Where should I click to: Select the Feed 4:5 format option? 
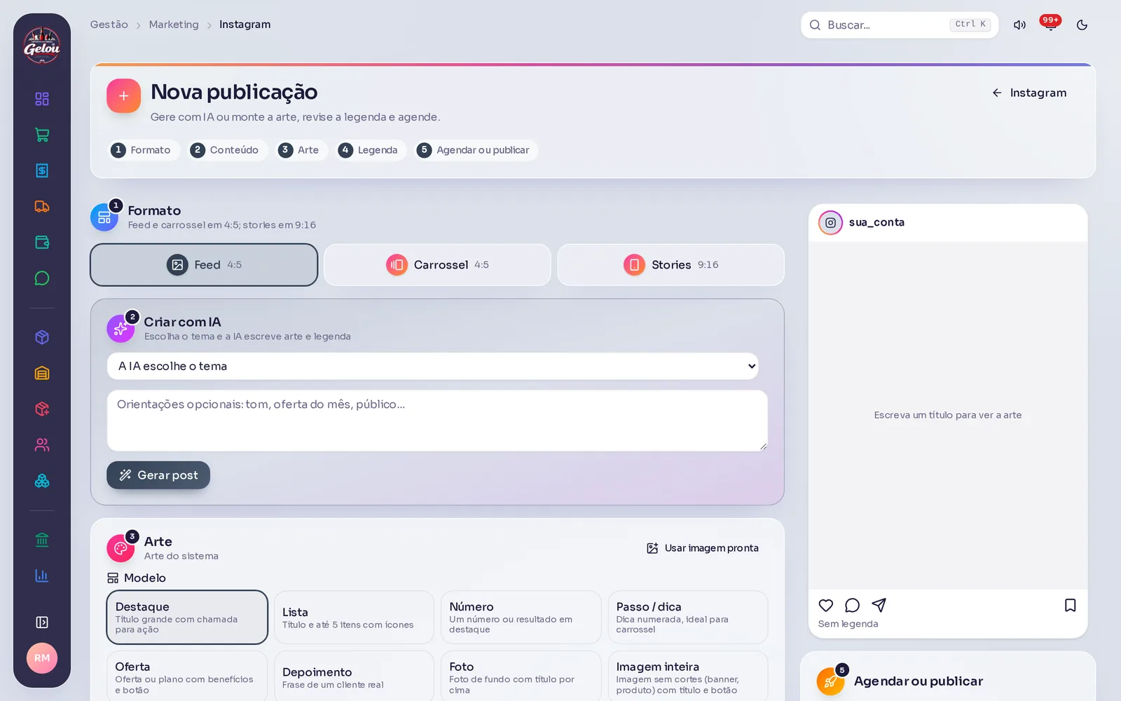click(x=204, y=265)
